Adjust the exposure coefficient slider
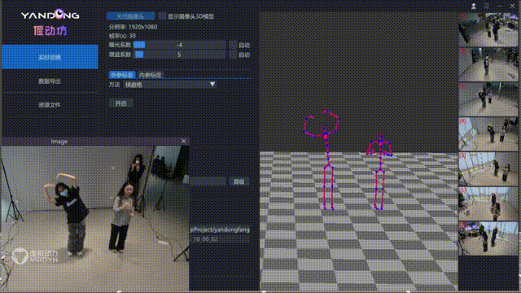This screenshot has width=521, height=293. pos(180,45)
